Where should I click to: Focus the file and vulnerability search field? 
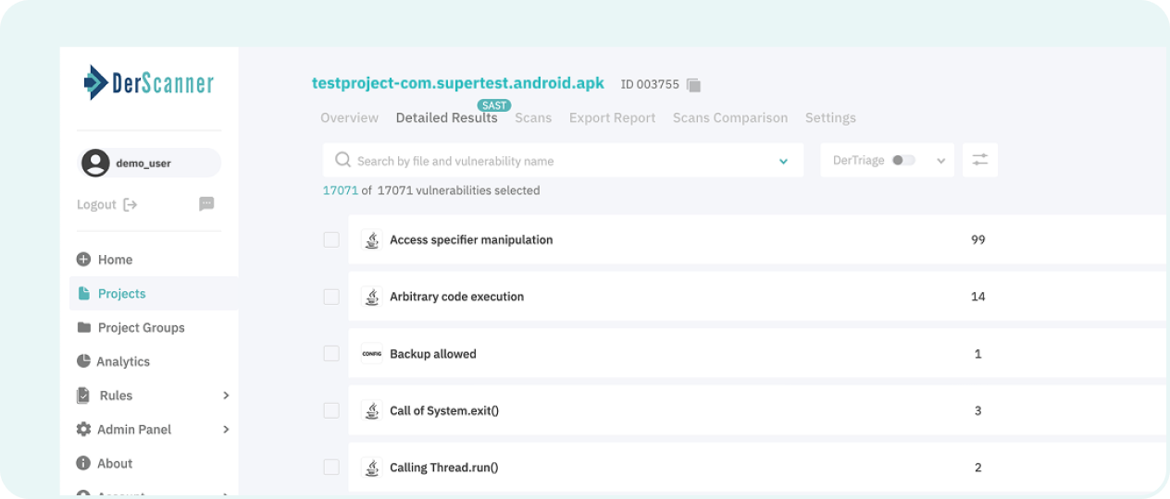coord(563,160)
